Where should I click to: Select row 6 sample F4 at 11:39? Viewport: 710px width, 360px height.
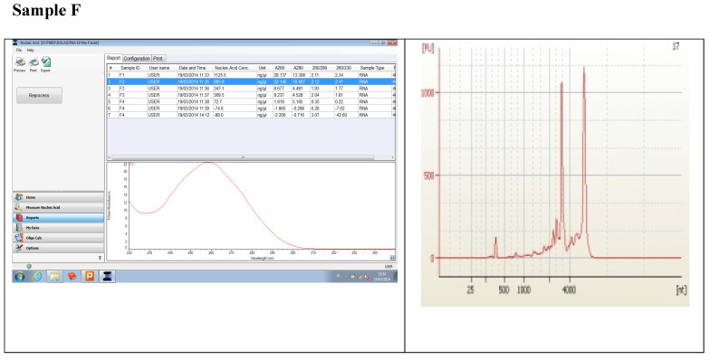click(x=251, y=109)
